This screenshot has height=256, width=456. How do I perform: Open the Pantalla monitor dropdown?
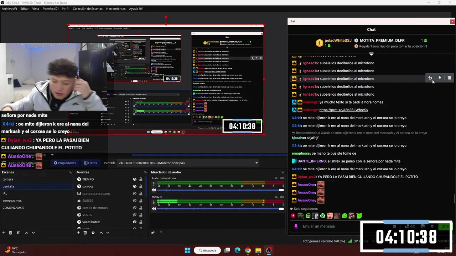click(x=188, y=163)
